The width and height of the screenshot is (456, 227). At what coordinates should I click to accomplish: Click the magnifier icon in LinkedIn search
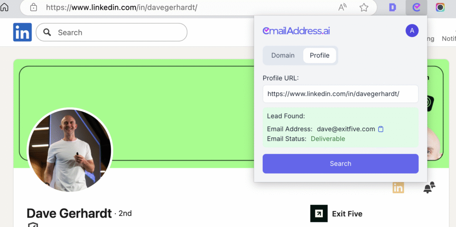pyautogui.click(x=47, y=32)
